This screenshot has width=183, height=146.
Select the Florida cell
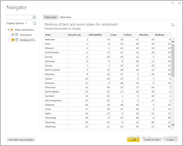pos(56,57)
